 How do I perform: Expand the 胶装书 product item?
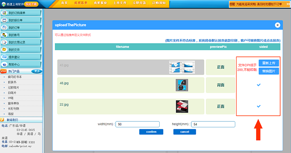coord(12,82)
